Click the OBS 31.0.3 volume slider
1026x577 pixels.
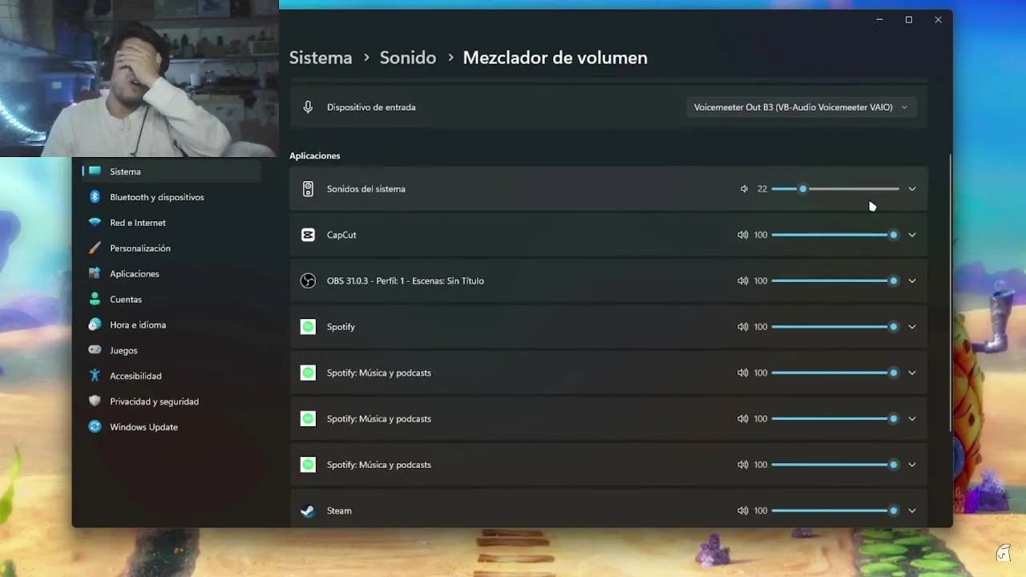click(835, 280)
